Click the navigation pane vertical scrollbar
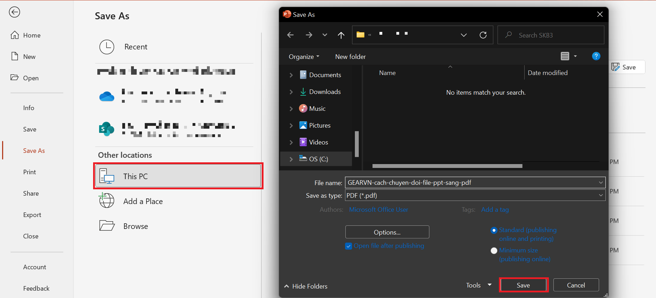The height and width of the screenshot is (298, 656). pyautogui.click(x=357, y=144)
